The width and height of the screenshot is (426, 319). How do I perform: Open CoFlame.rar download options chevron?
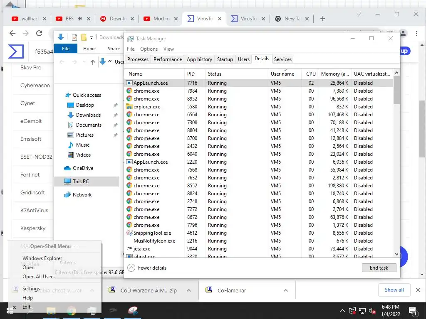[285, 290]
